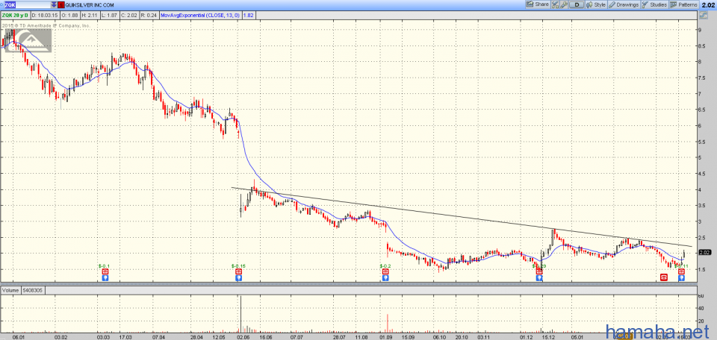Open the Share menu button

click(537, 4)
